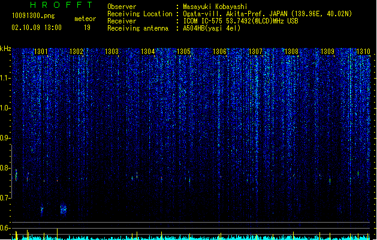Click the Receiving Location label

(140, 14)
